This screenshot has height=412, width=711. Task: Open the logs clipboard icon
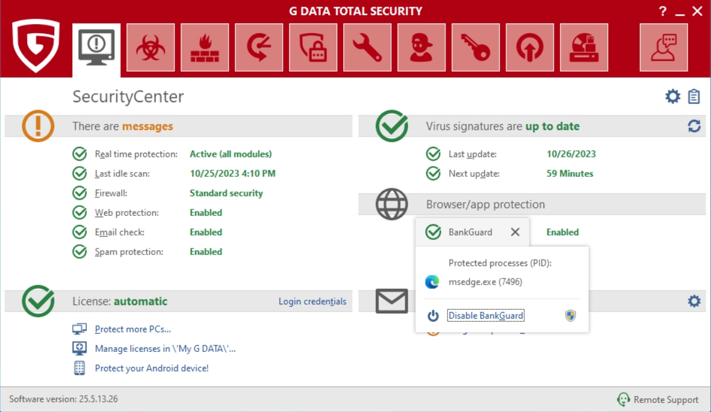click(694, 97)
